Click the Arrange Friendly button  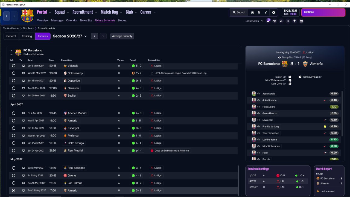122,36
